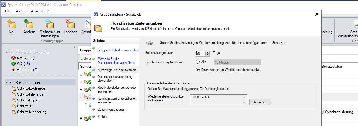This screenshot has width=358, height=126.
Task: Go to Methode für die Datensicherheit step
Action: (x=116, y=61)
